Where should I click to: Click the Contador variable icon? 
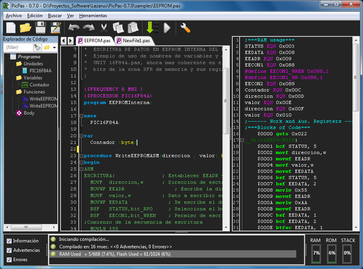click(x=25, y=85)
